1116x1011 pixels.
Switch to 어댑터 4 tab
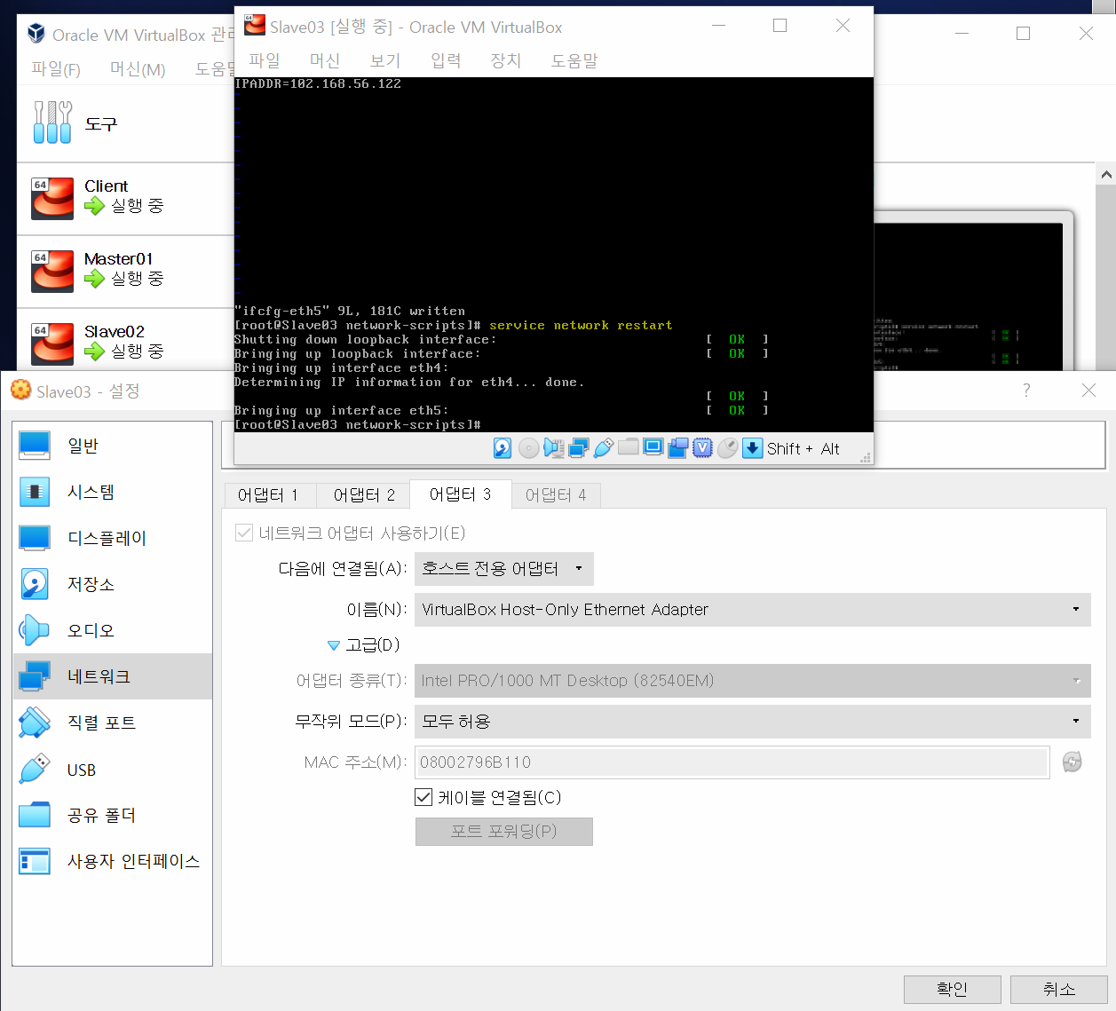click(556, 495)
